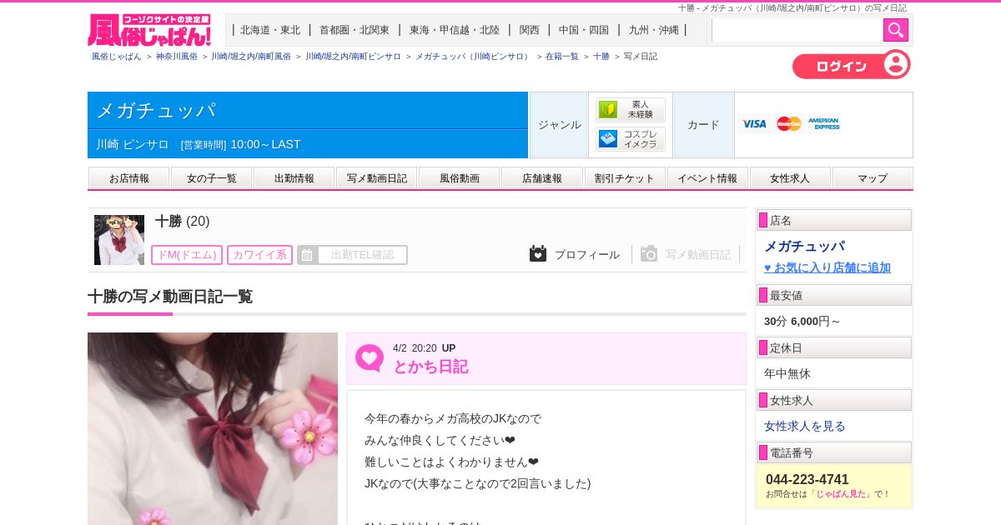
Task: Open the お店情報 tab
Action: click(129, 177)
